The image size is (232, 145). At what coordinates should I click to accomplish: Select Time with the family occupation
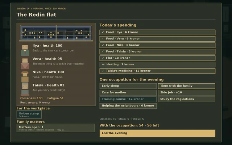click(x=187, y=86)
